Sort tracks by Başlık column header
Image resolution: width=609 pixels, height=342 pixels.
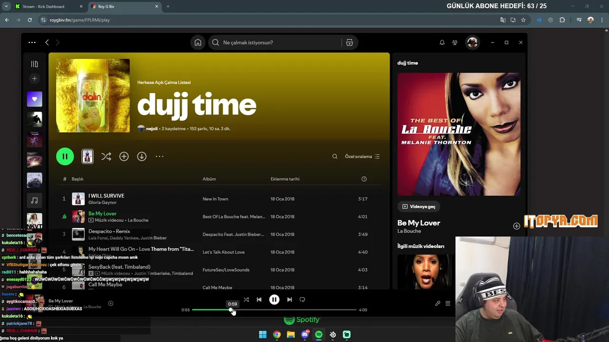click(x=78, y=179)
